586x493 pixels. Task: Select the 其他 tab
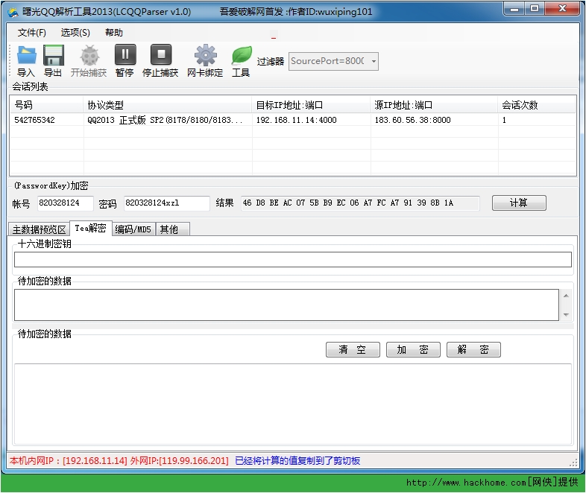point(170,229)
